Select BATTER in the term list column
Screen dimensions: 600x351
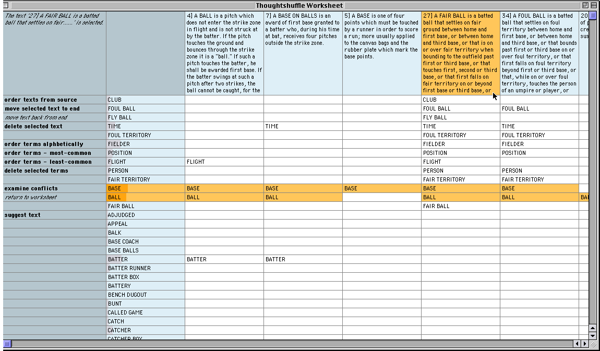coord(146,259)
